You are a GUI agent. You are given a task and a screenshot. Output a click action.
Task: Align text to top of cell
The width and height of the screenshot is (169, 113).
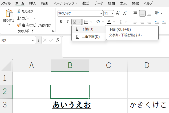tap(135, 13)
